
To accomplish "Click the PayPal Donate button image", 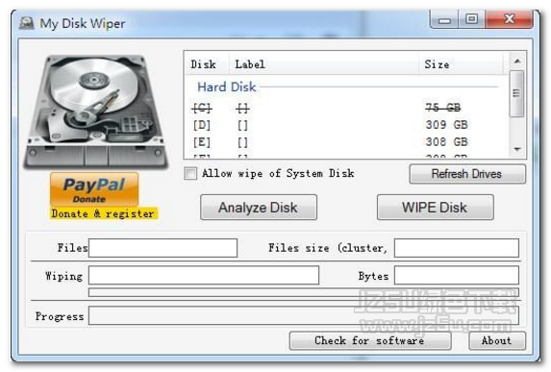I will coord(94,189).
